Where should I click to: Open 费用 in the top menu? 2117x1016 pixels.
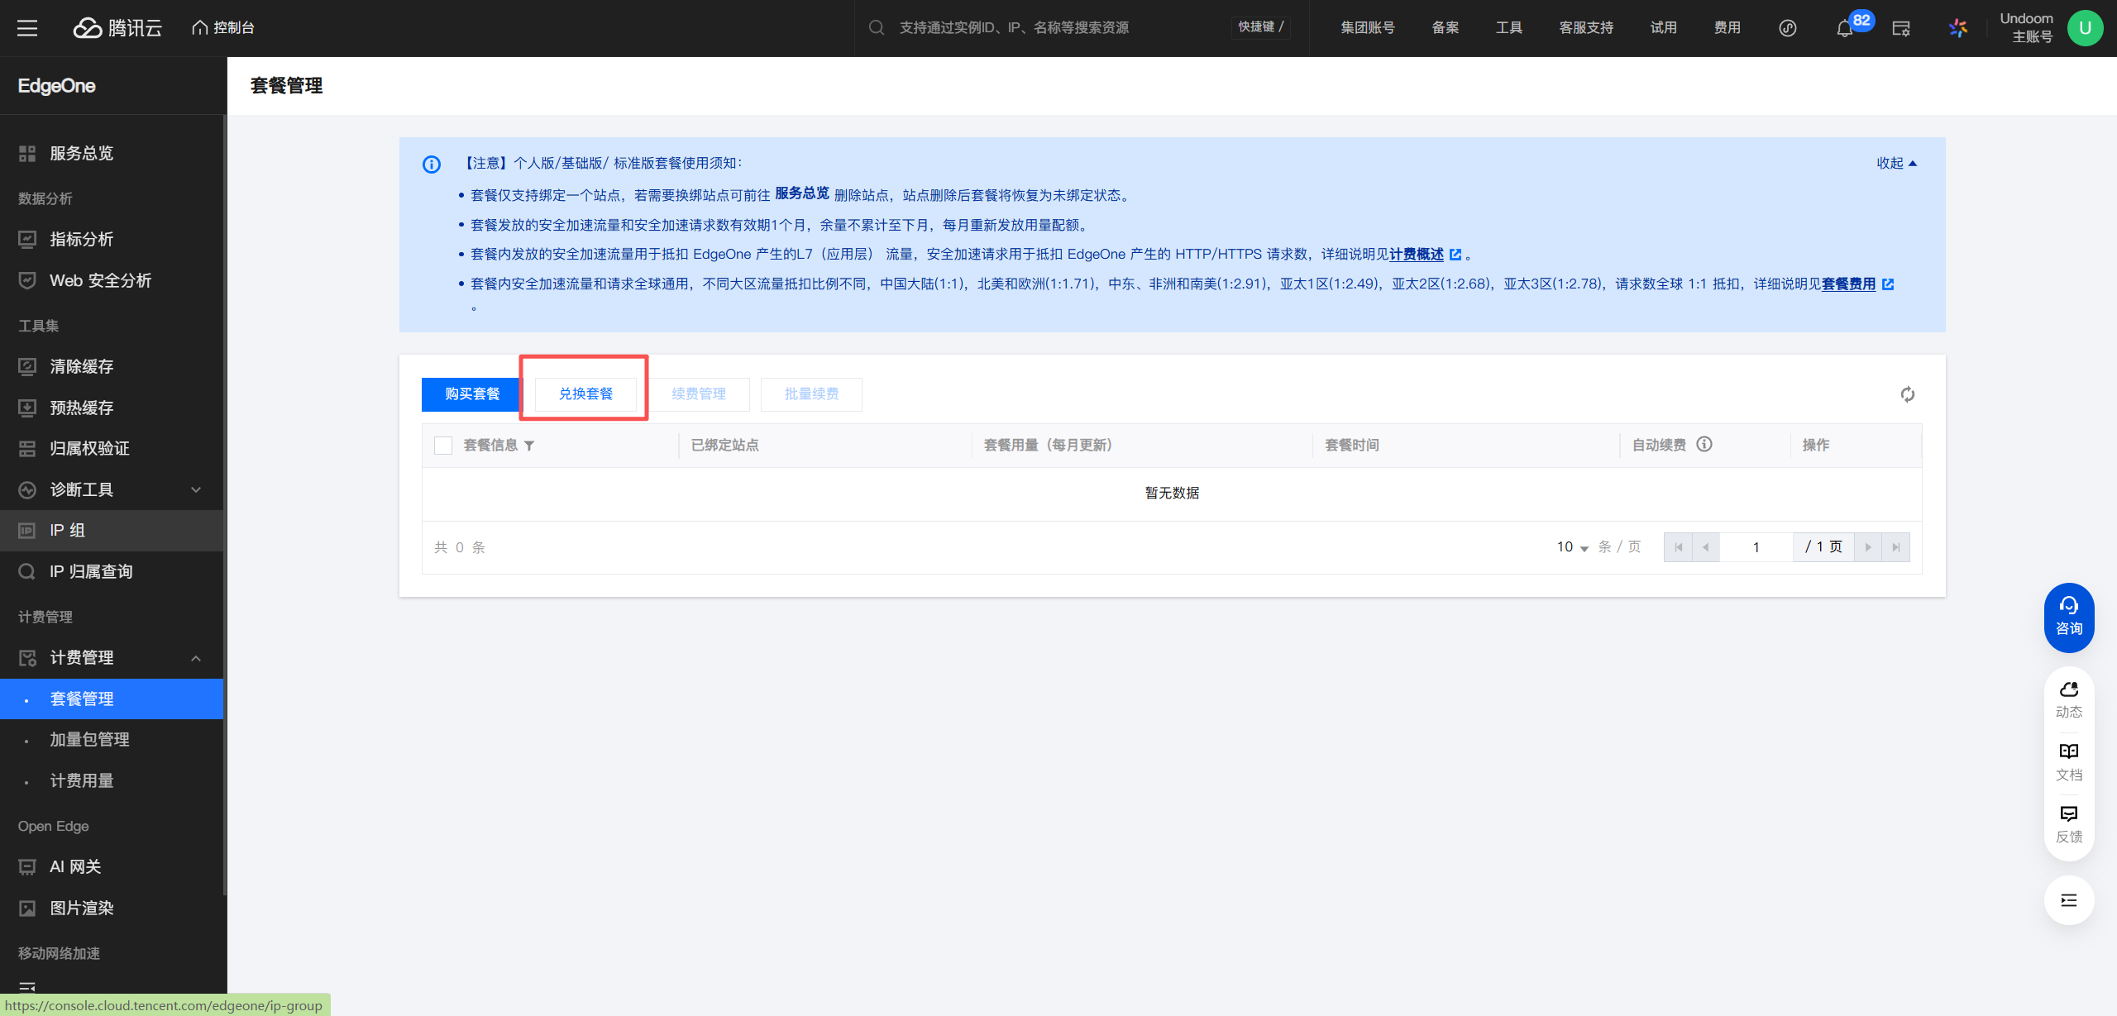point(1727,28)
